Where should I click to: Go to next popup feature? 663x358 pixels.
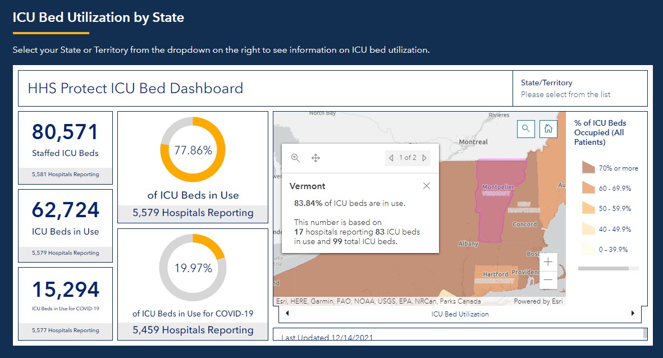point(424,158)
